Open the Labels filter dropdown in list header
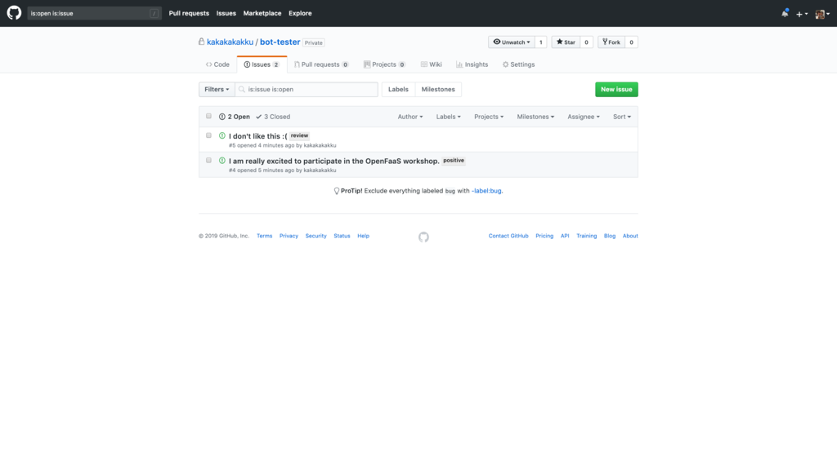The height and width of the screenshot is (456, 837). (449, 117)
